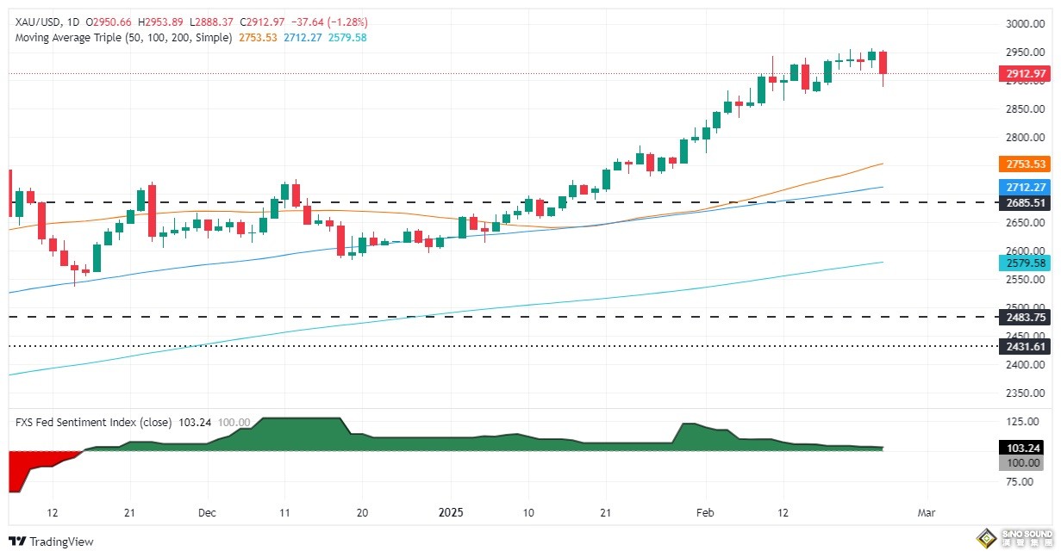This screenshot has height=557, width=1061.
Task: Select the Moving Average Triple indicator legend
Action: [123, 38]
